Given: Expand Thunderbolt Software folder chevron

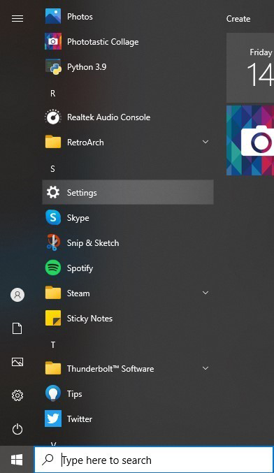Looking at the screenshot, I should pos(206,368).
